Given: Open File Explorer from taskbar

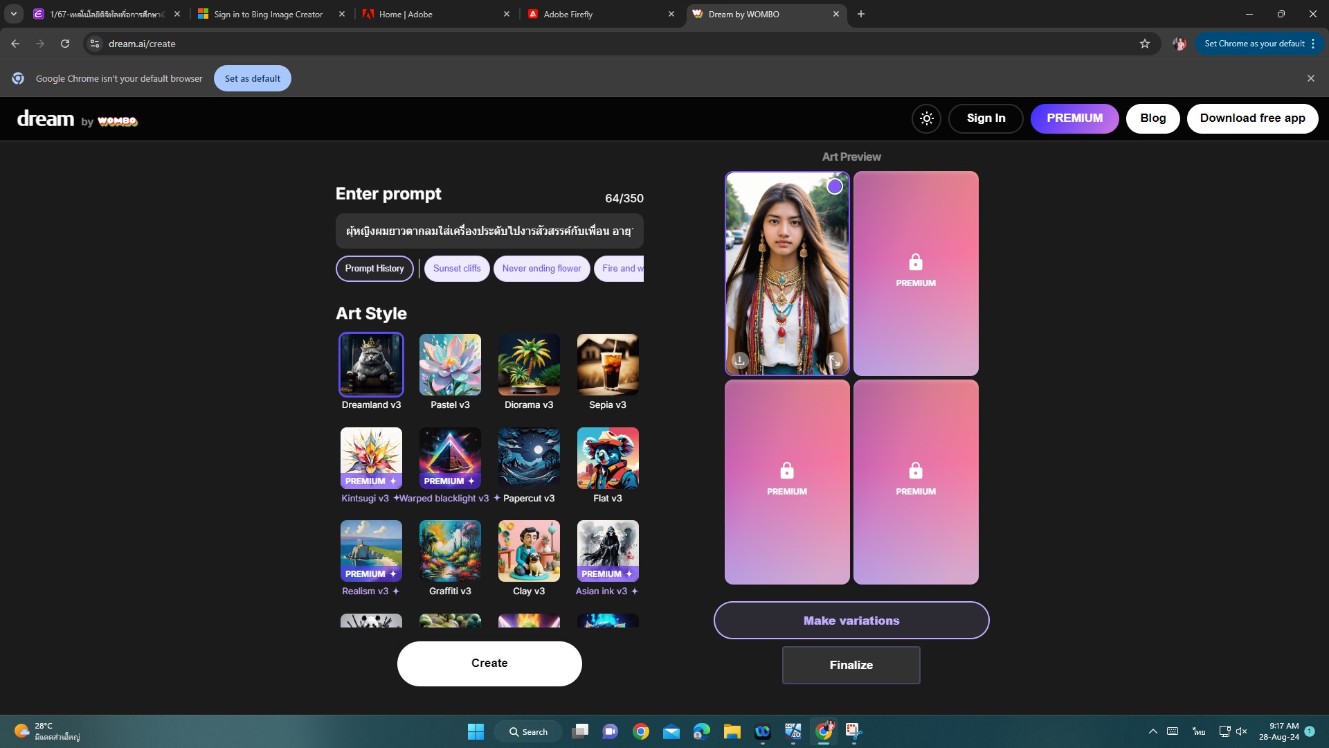Looking at the screenshot, I should [x=732, y=731].
